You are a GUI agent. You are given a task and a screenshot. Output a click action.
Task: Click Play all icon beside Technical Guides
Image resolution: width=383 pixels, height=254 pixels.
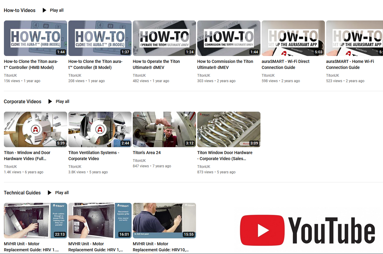click(50, 193)
